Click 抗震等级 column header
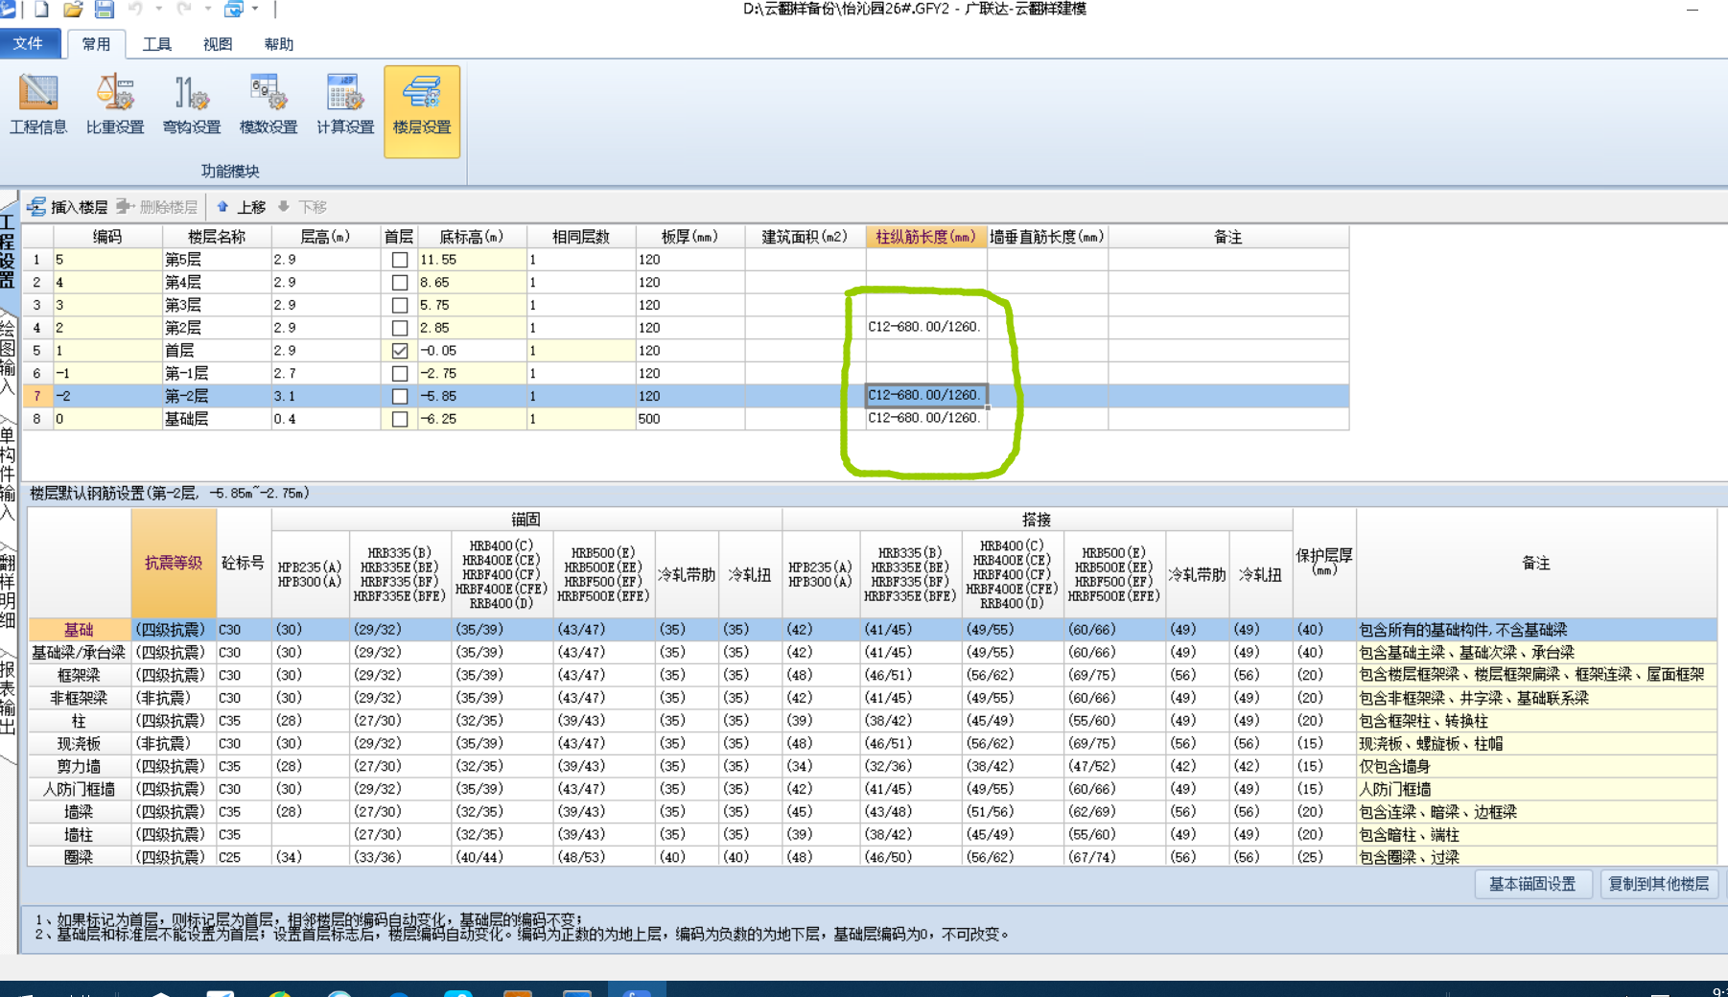The width and height of the screenshot is (1728, 997). click(174, 563)
